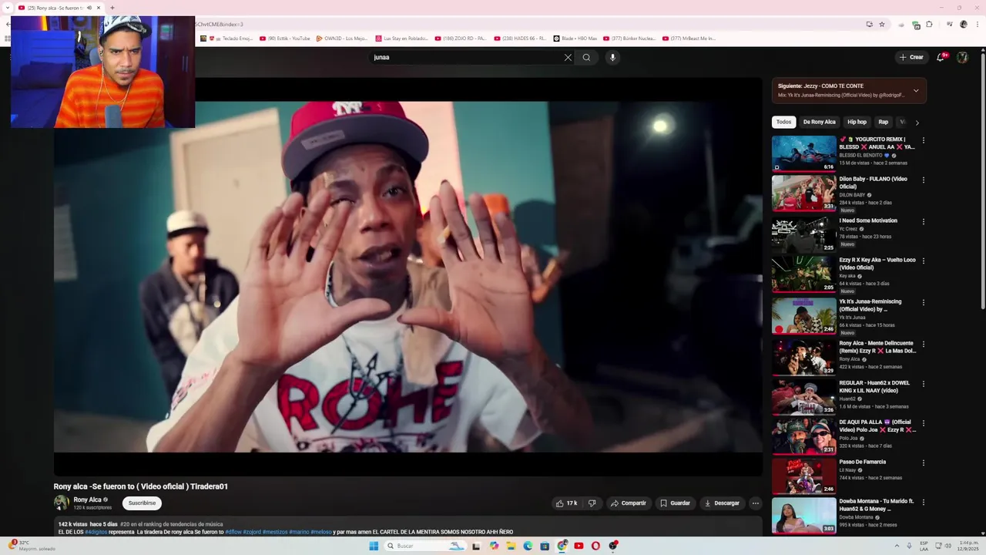
Task: Open the #4digitos hashtag link
Action: coord(96,532)
